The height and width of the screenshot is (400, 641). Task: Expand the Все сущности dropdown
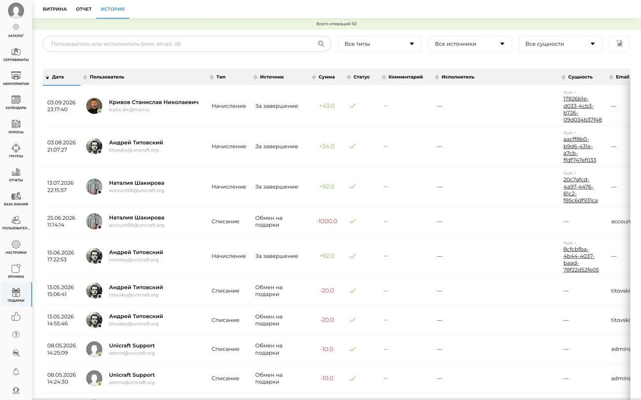(561, 44)
